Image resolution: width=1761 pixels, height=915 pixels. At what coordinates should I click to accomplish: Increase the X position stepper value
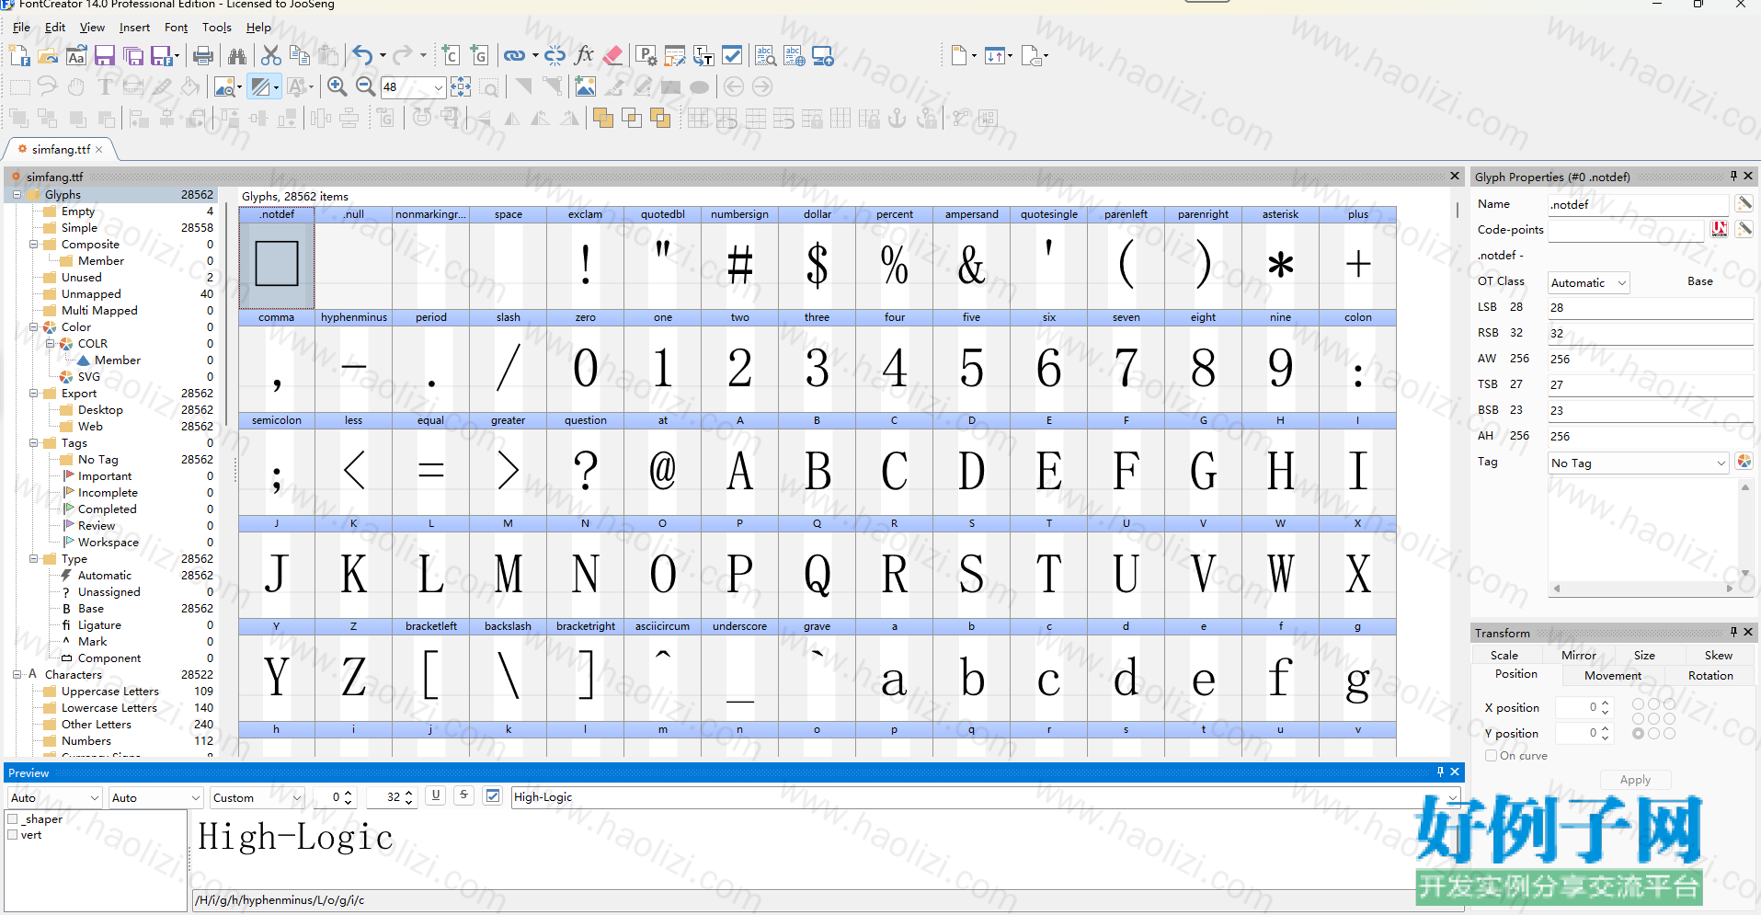pyautogui.click(x=1605, y=703)
